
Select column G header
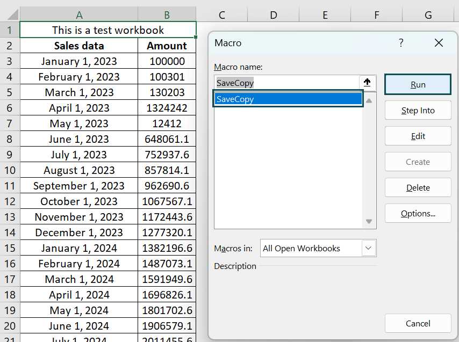pyautogui.click(x=428, y=14)
